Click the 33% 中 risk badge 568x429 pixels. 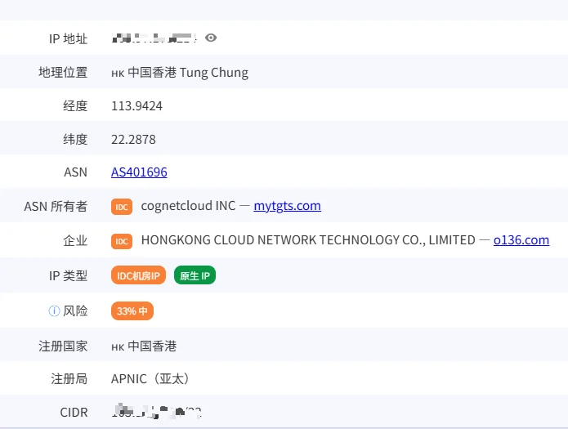[132, 311]
